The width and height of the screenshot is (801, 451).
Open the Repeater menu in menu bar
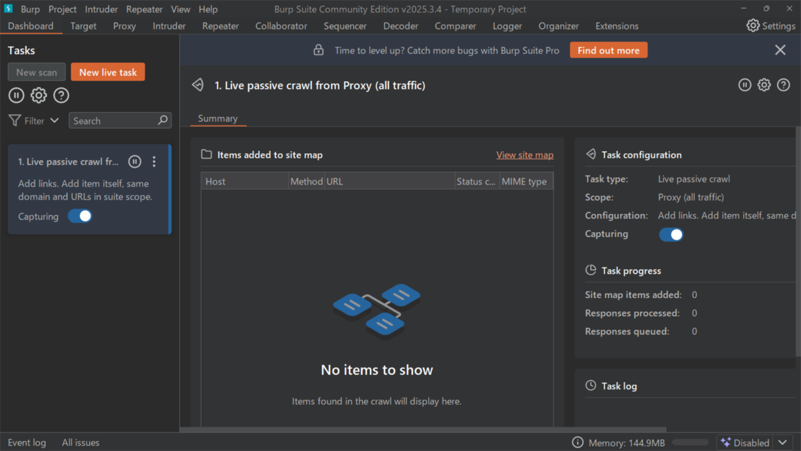pos(144,9)
